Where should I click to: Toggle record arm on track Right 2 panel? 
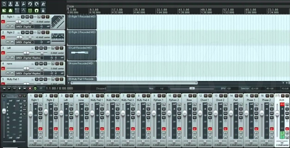click(x=3, y=37)
